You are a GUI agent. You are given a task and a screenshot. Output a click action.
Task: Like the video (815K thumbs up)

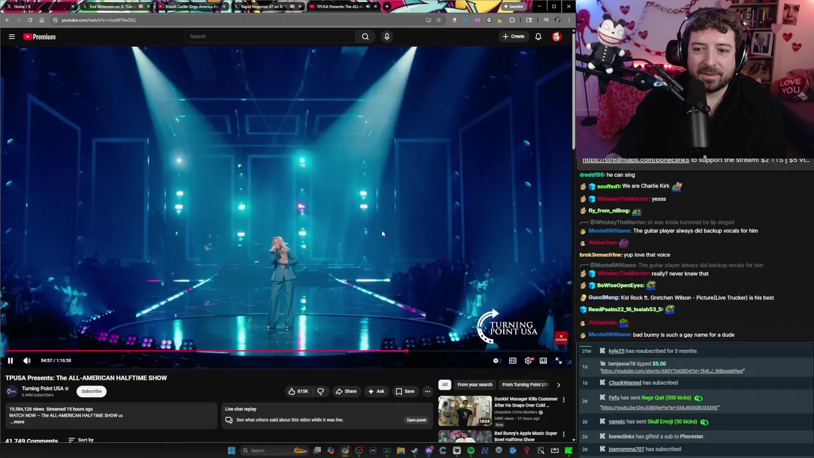[298, 391]
